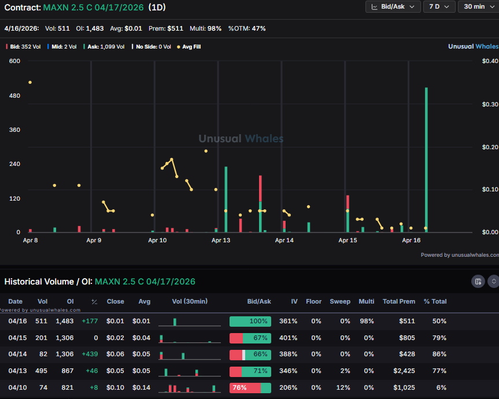
Task: Sort table by Close column header
Action: (x=116, y=301)
